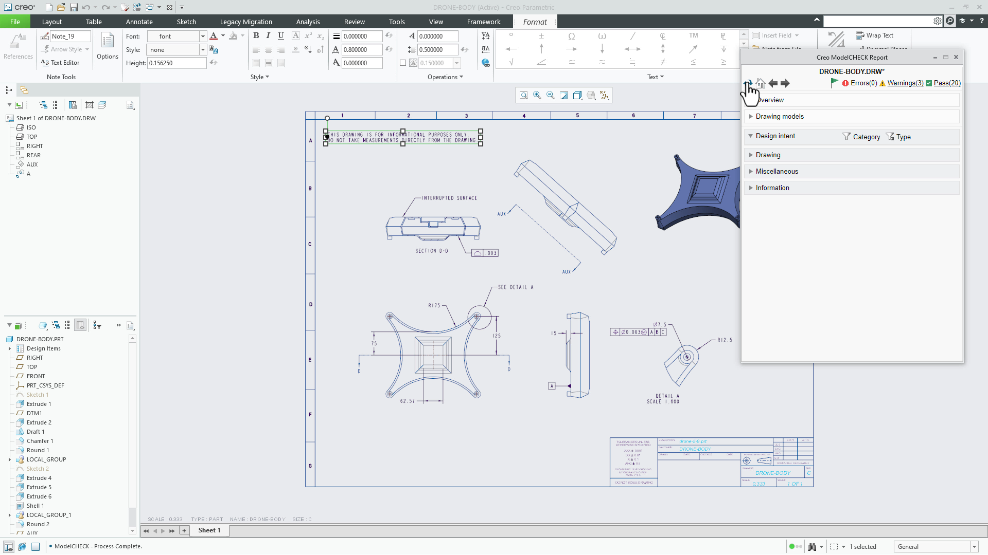Go forward in ModelCHECK report
The image size is (988, 555).
coord(785,83)
